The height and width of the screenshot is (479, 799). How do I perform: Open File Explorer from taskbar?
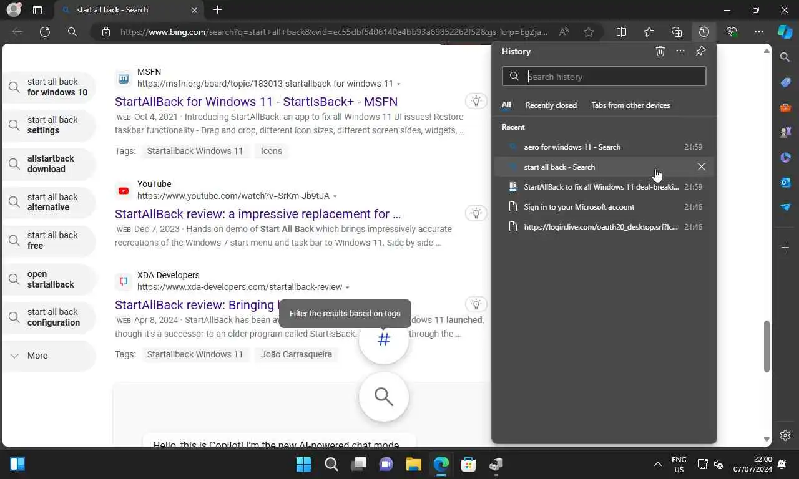click(x=413, y=464)
